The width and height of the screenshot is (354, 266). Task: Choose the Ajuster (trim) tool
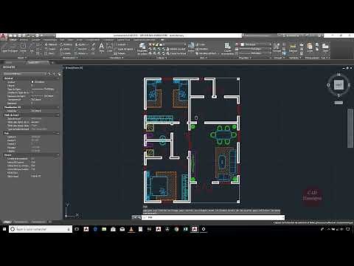pos(81,44)
